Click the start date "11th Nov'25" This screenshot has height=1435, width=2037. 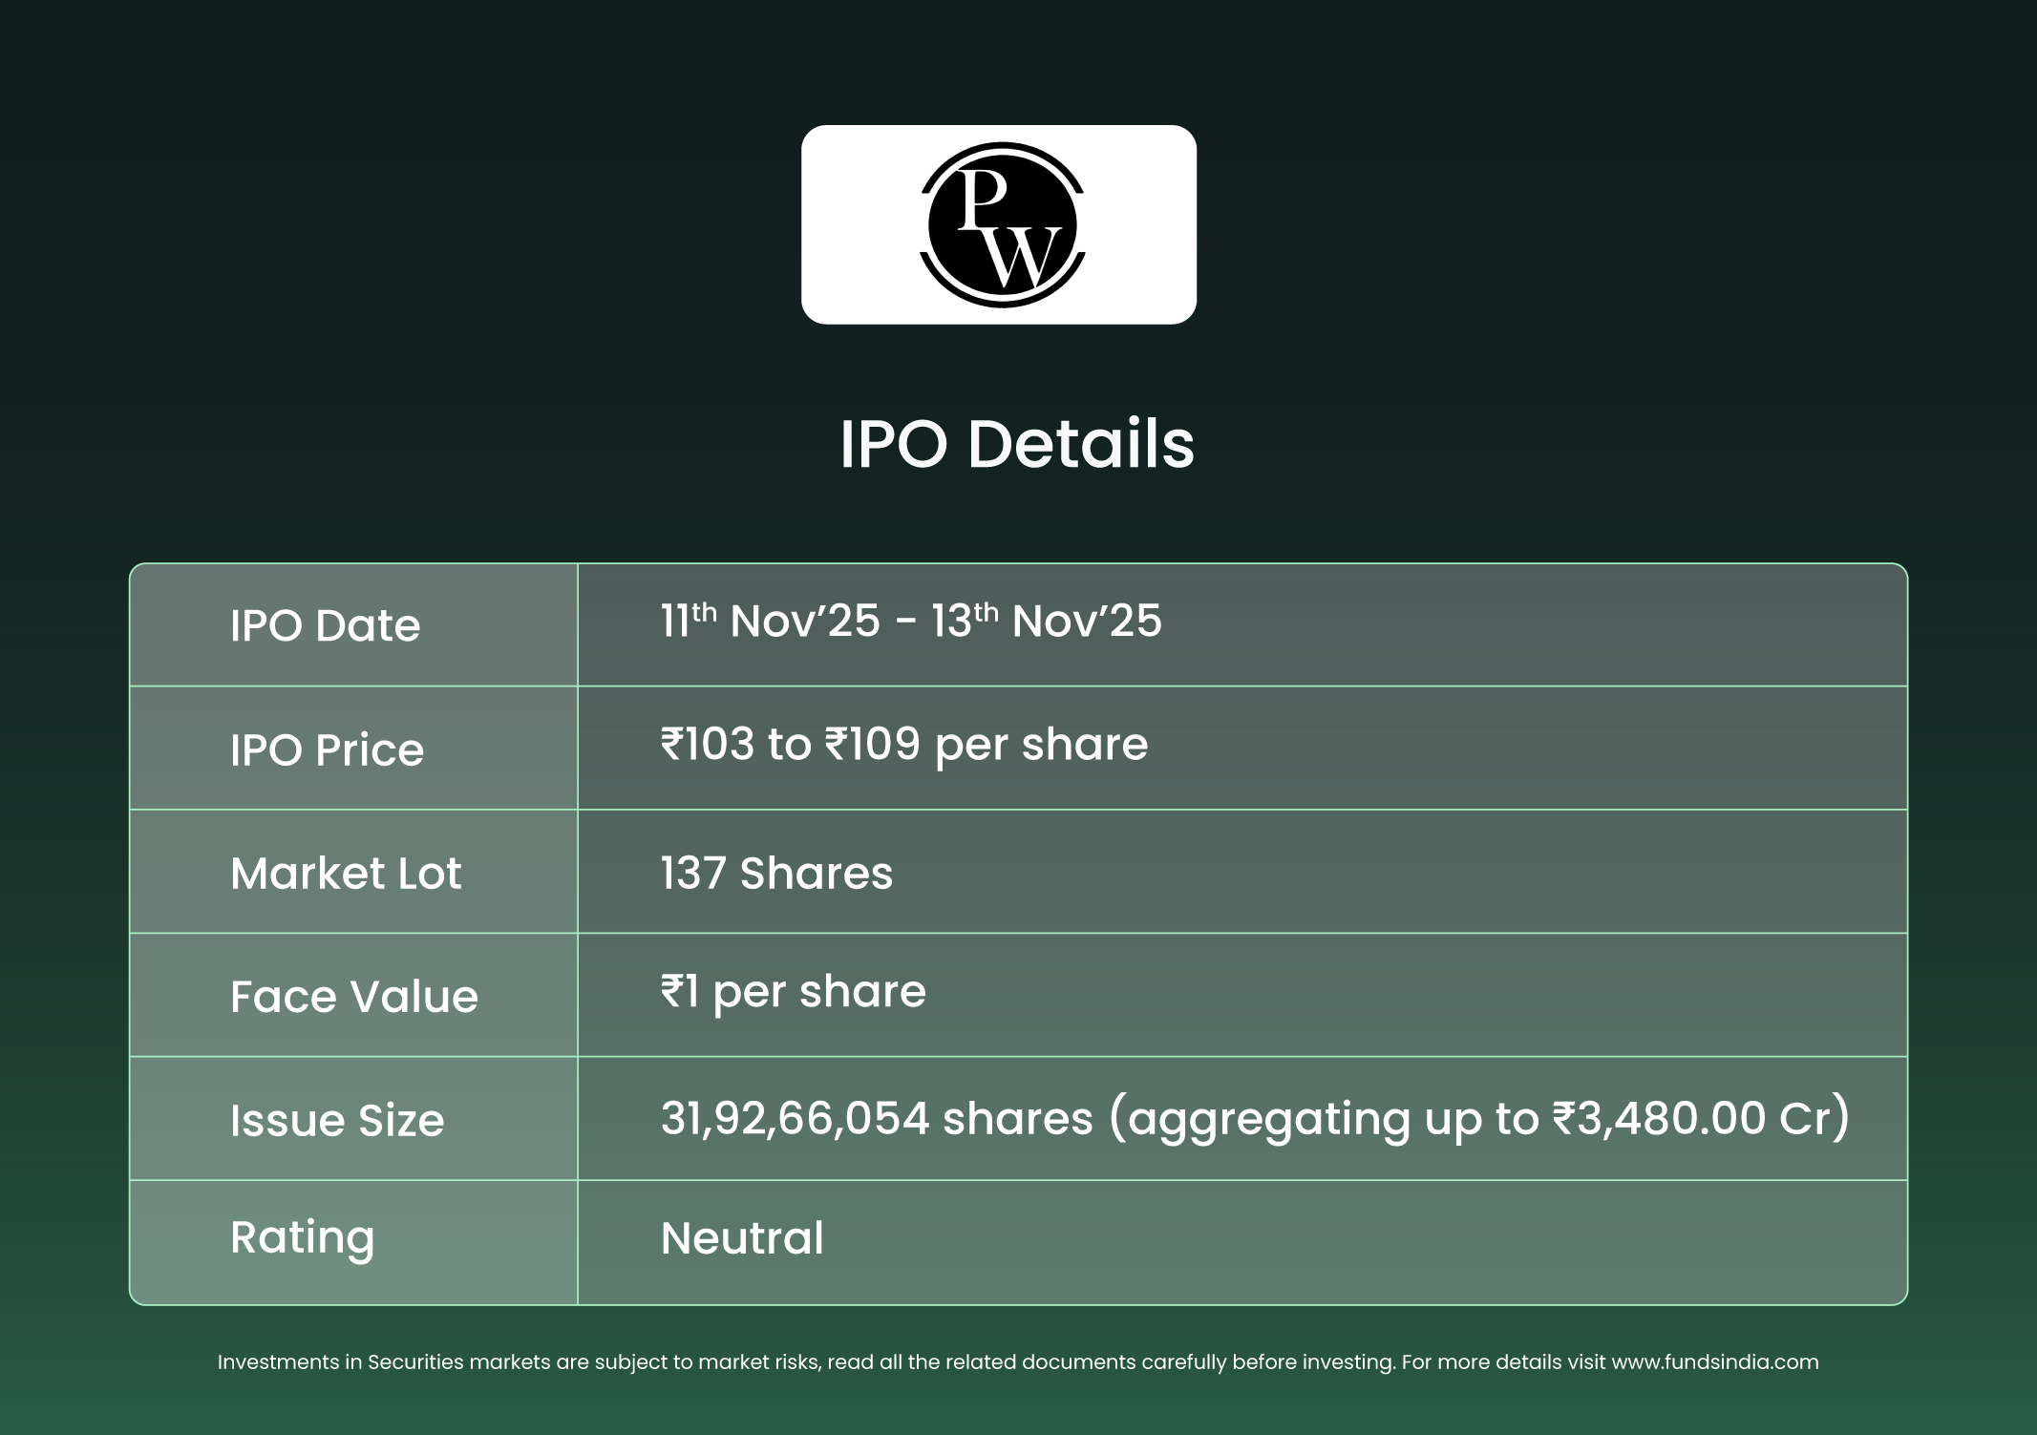[770, 622]
